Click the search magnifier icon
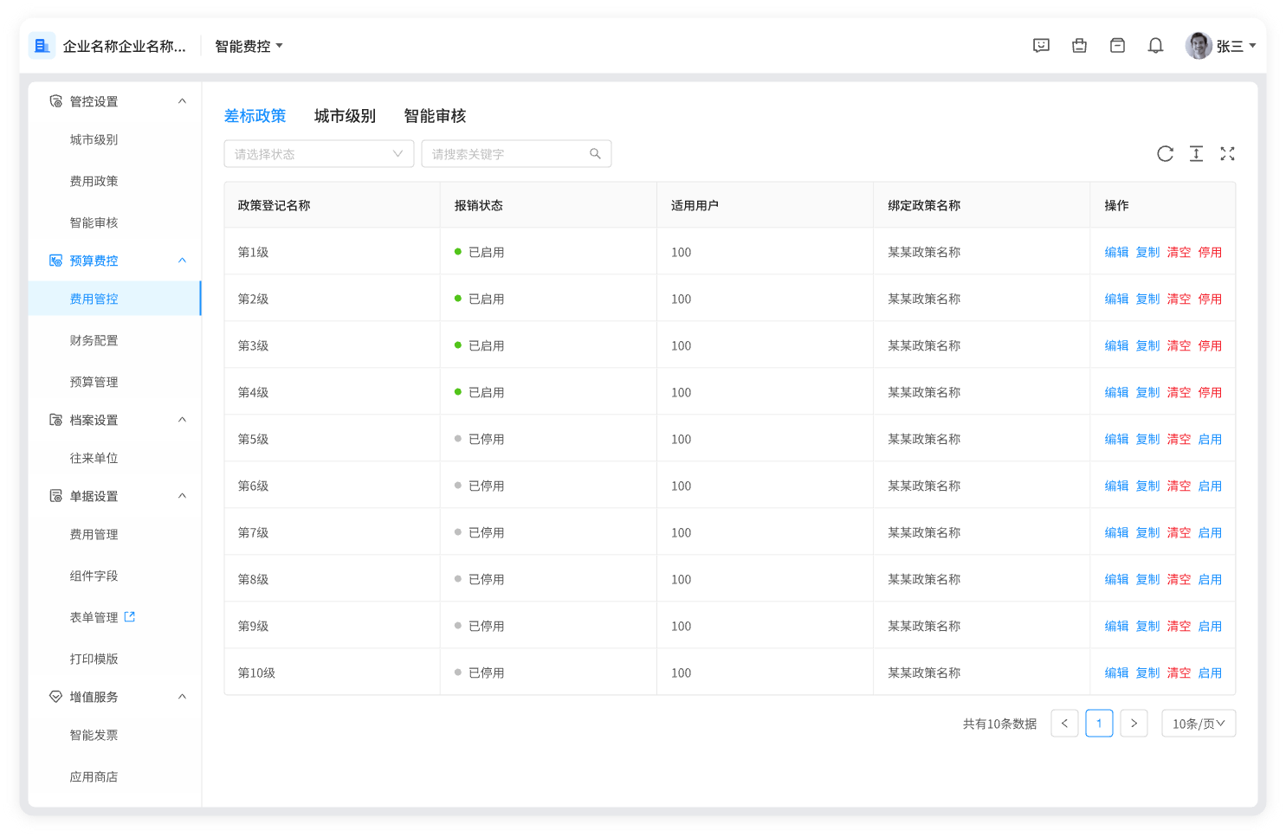This screenshot has height=837, width=1286. 595,154
